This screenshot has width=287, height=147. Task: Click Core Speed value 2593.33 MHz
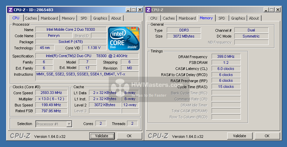click(x=51, y=93)
